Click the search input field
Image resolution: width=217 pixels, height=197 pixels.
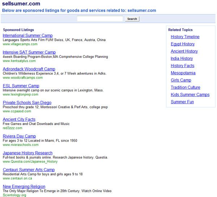(x=100, y=19)
